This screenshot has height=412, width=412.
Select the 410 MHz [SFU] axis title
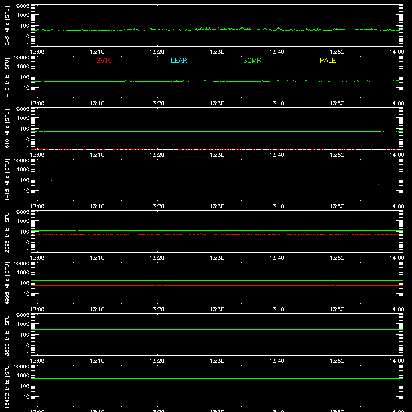tap(7, 77)
